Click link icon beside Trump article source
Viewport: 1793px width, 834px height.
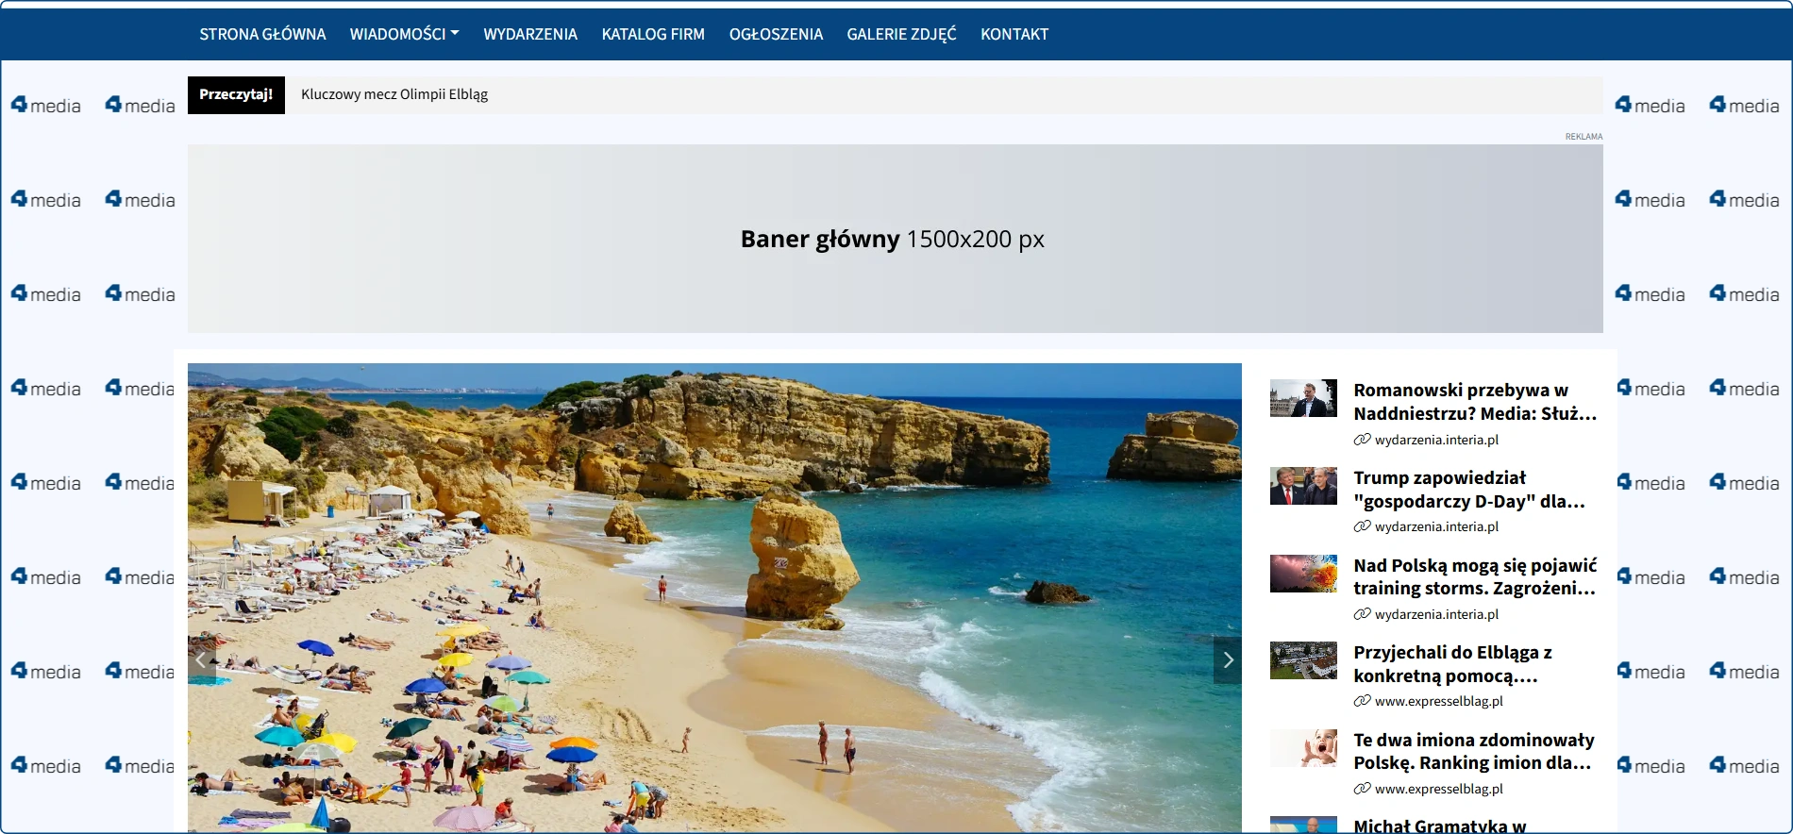pyautogui.click(x=1362, y=526)
